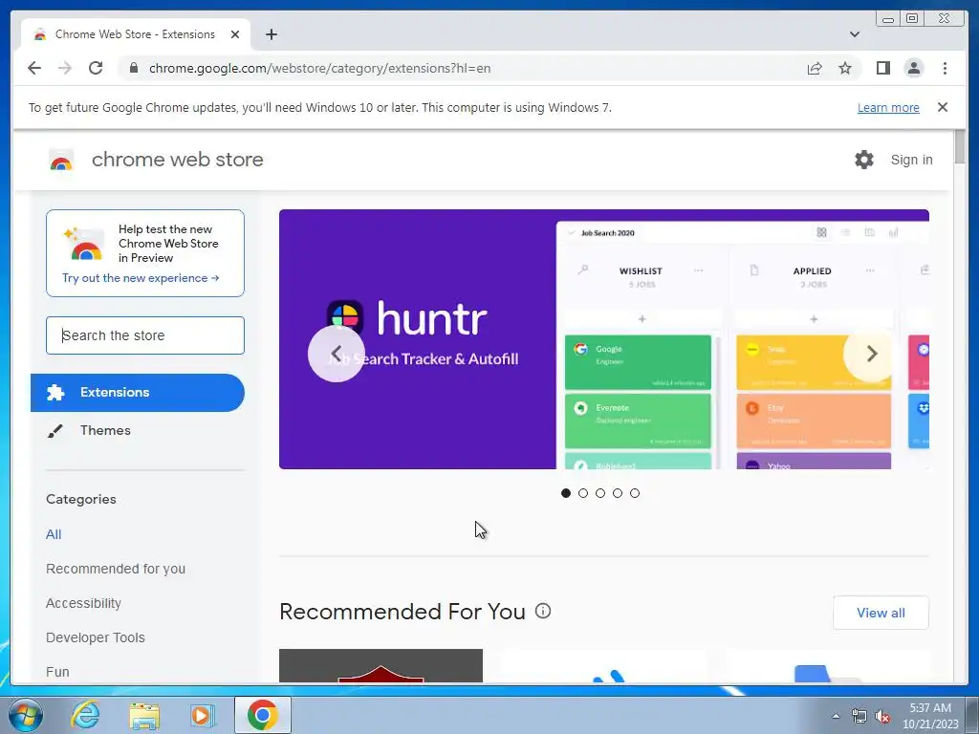Open Windows Media Player from taskbar

(x=202, y=715)
